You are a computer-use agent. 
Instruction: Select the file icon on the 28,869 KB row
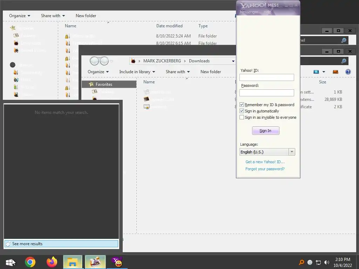(147, 99)
